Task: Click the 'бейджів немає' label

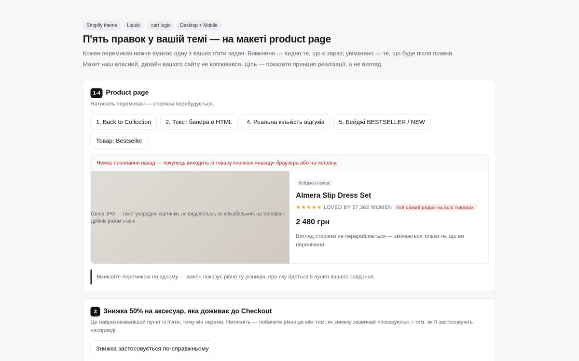Action: tap(315, 183)
